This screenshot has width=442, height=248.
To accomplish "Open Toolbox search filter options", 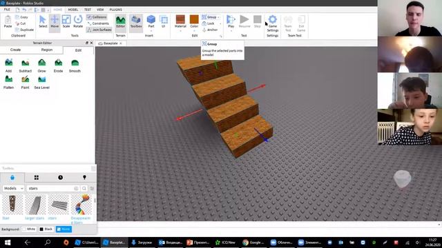I will coord(92,188).
